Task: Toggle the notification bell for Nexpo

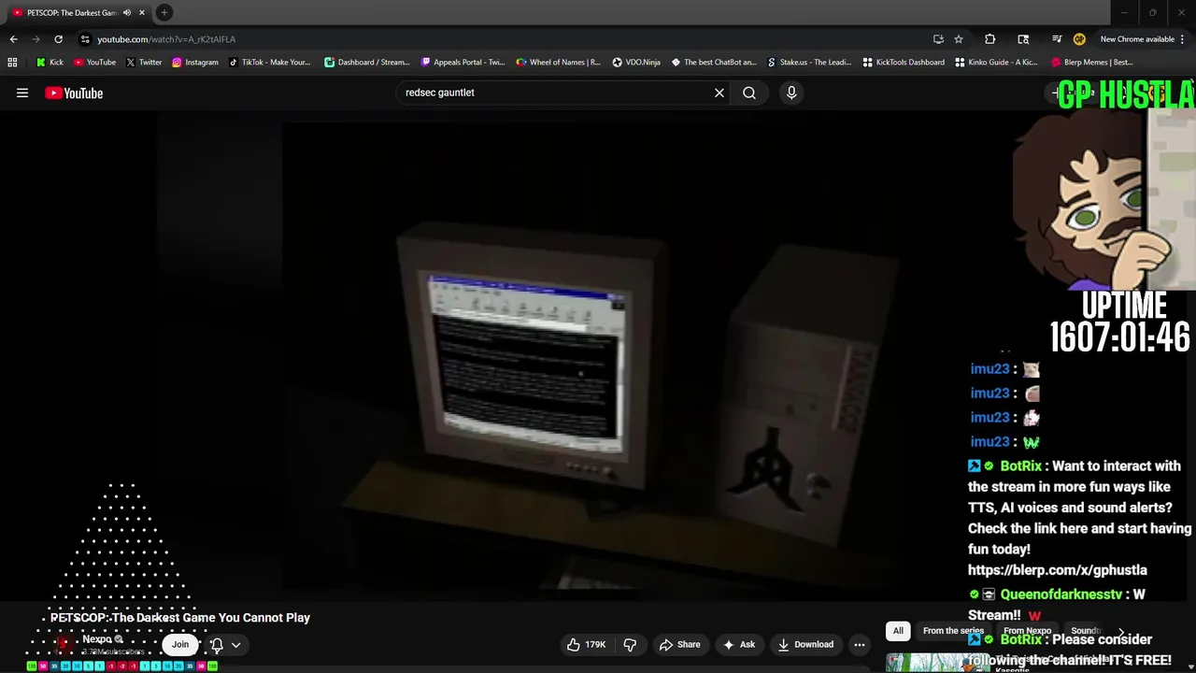Action: click(x=217, y=644)
